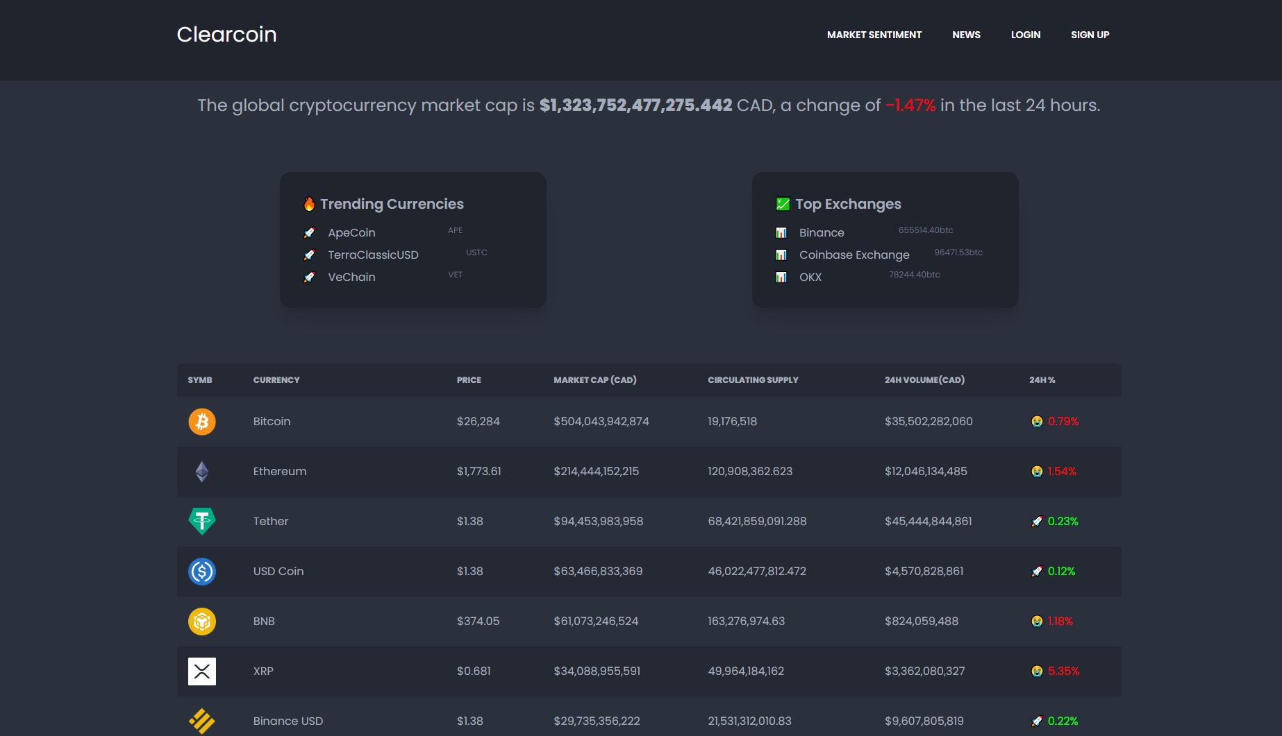Click the Login link
Image resolution: width=1282 pixels, height=736 pixels.
coord(1026,35)
